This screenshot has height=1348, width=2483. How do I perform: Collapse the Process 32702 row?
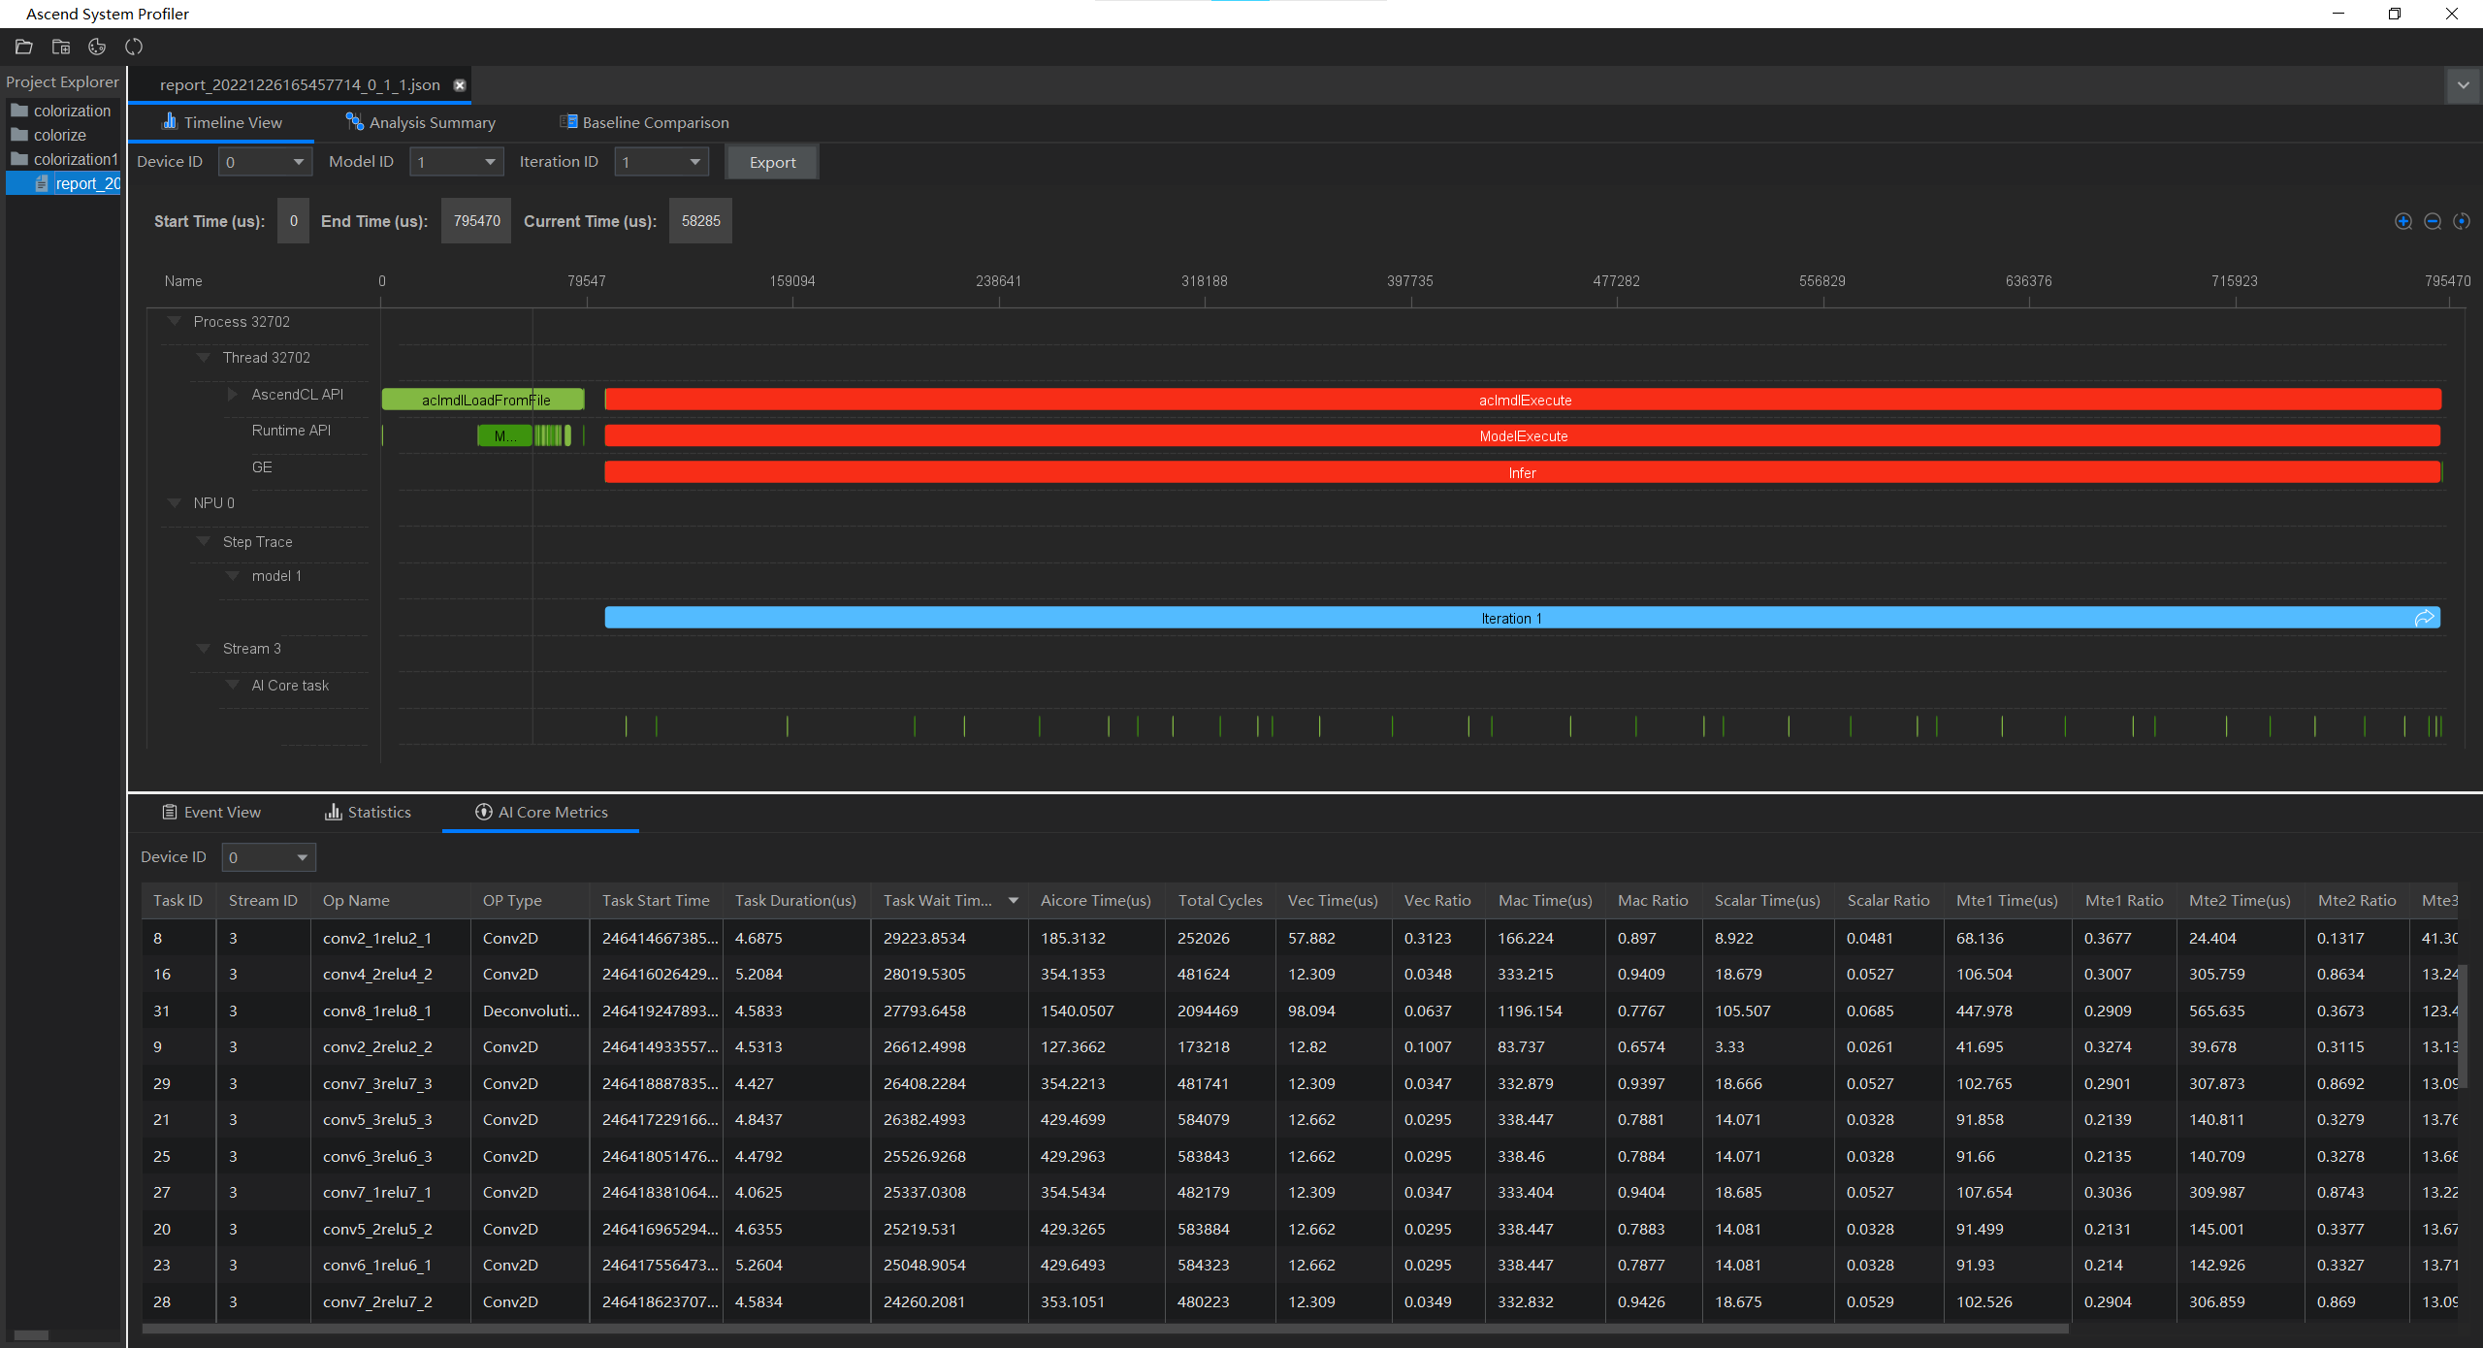(175, 321)
